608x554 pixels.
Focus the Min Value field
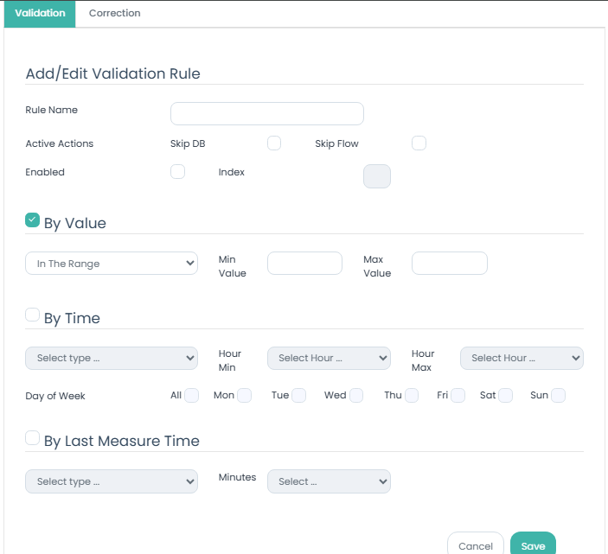304,264
